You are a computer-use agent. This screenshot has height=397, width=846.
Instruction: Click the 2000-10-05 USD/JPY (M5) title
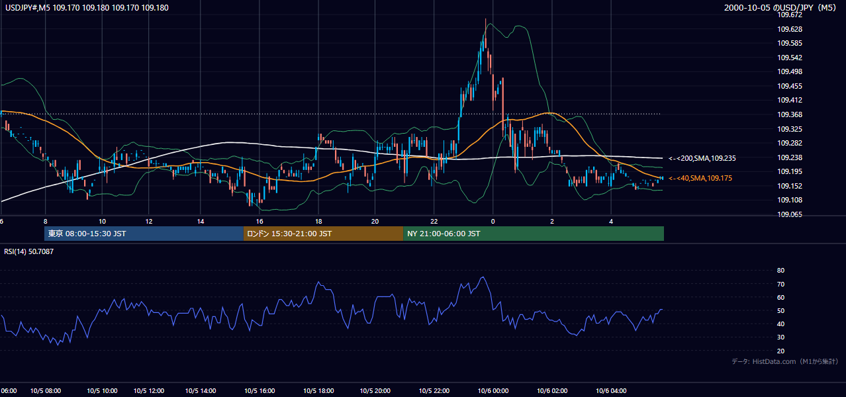pyautogui.click(x=780, y=8)
